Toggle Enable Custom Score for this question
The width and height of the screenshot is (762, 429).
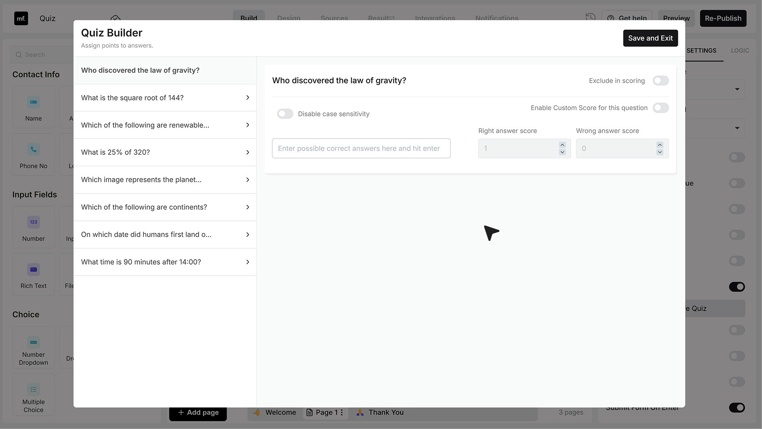661,108
